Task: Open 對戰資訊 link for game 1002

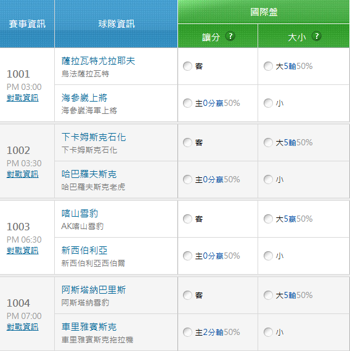Action: pyautogui.click(x=23, y=174)
